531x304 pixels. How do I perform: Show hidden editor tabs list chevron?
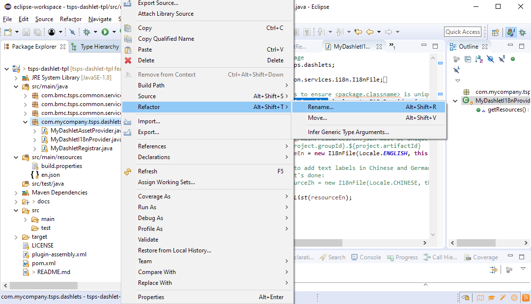(392, 46)
